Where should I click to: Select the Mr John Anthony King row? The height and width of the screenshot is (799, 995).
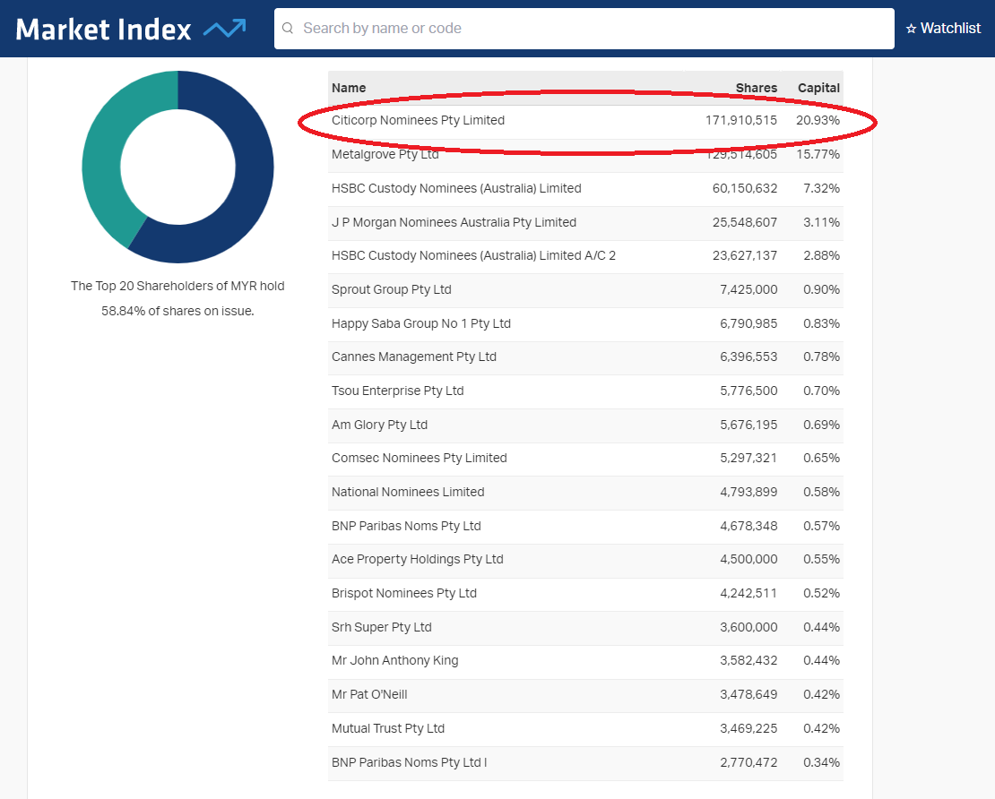click(x=394, y=660)
